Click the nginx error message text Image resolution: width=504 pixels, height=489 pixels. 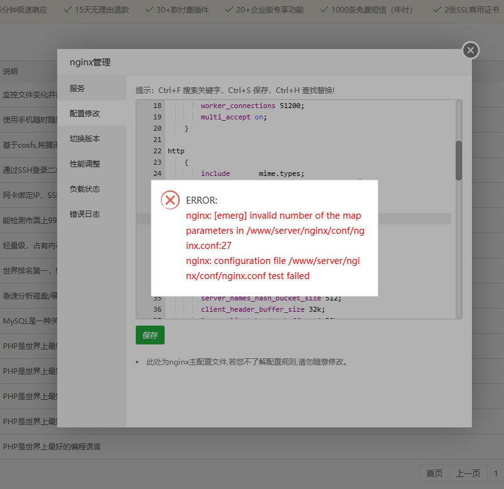[275, 246]
